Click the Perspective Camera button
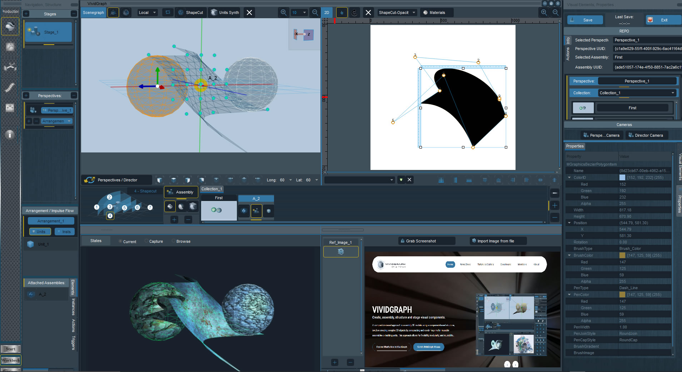 pyautogui.click(x=601, y=135)
